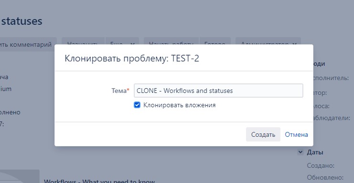Click the Создать button
Screen dimensions: 354x183
click(263, 134)
